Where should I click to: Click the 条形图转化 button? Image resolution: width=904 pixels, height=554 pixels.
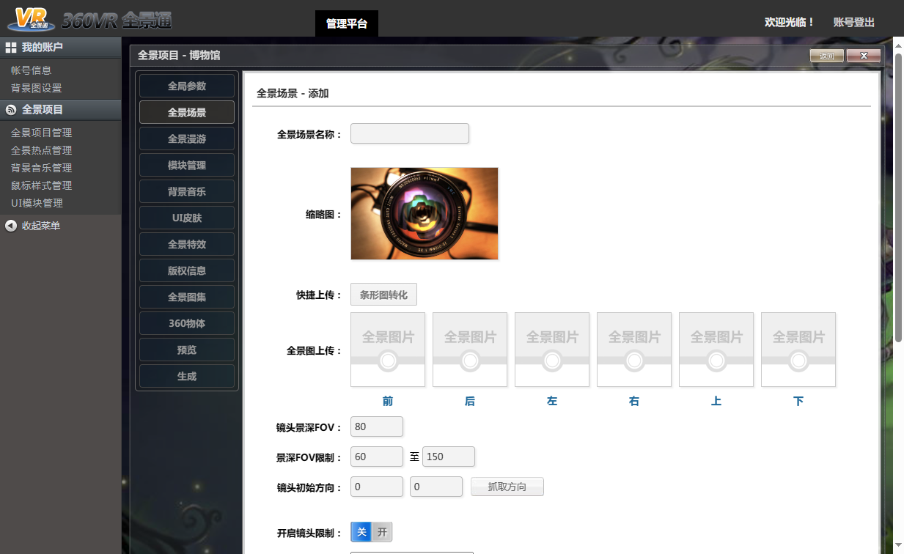383,295
